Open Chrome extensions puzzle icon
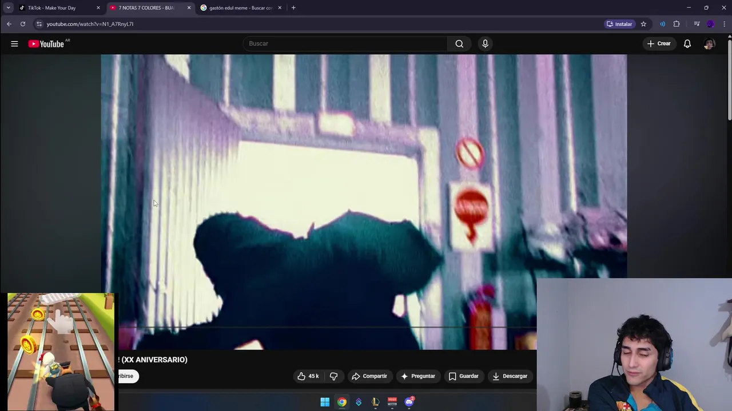The height and width of the screenshot is (411, 732). pos(677,24)
